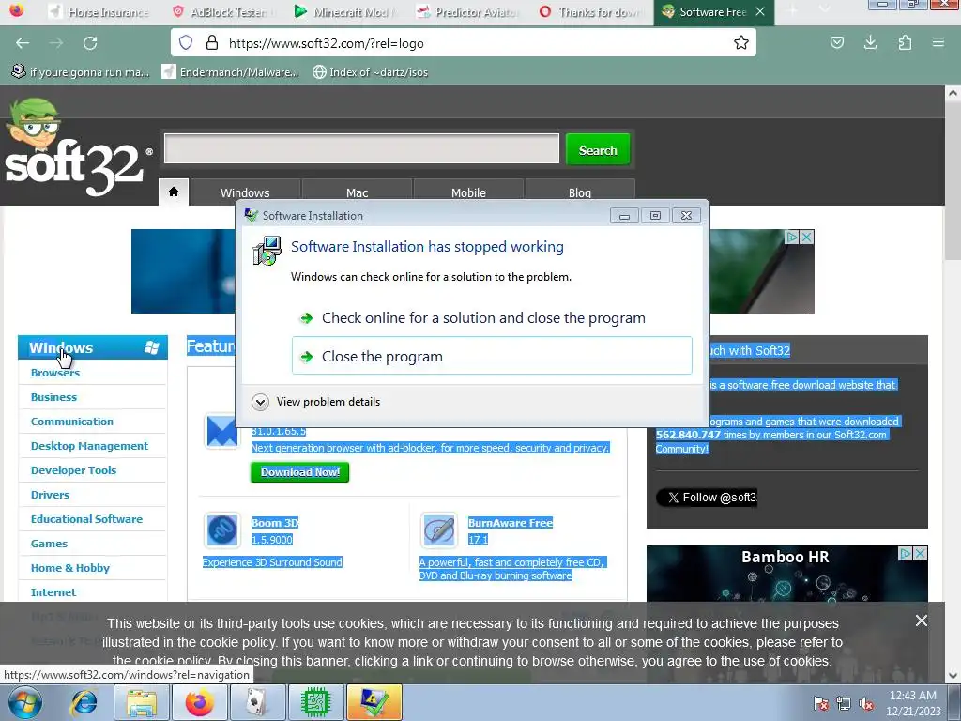The height and width of the screenshot is (721, 961).
Task: Open the extensions puzzle icon
Action: (905, 43)
